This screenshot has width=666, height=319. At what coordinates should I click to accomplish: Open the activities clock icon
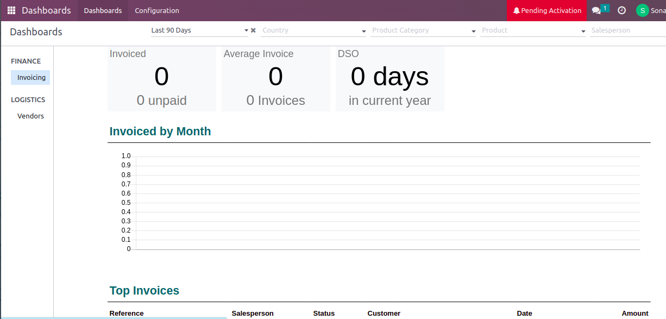[x=622, y=10]
